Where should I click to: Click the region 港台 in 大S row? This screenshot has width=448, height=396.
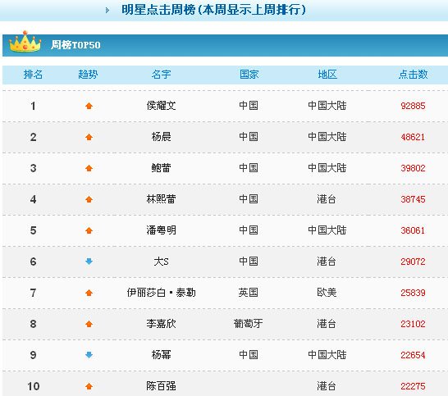(327, 262)
